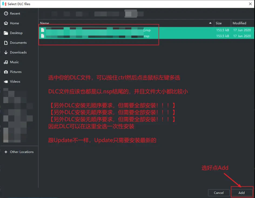The image size is (255, 198).
Task: Open the Documents sidebar entry
Action: [19, 43]
